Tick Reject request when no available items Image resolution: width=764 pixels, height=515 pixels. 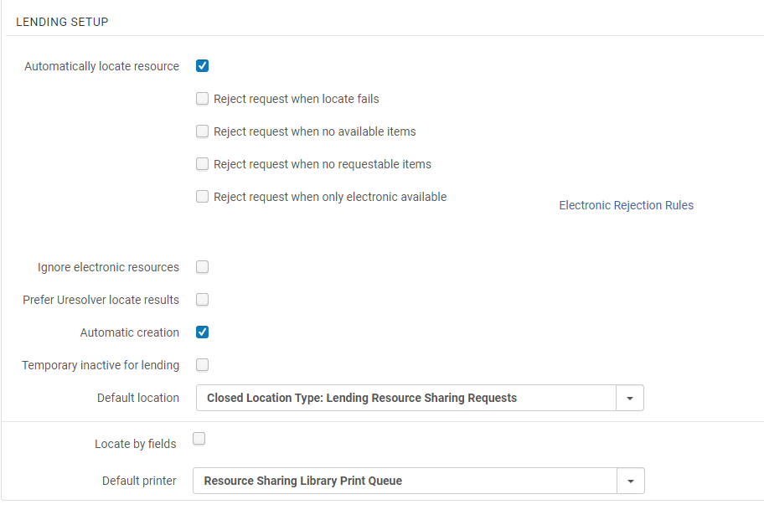pyautogui.click(x=202, y=131)
